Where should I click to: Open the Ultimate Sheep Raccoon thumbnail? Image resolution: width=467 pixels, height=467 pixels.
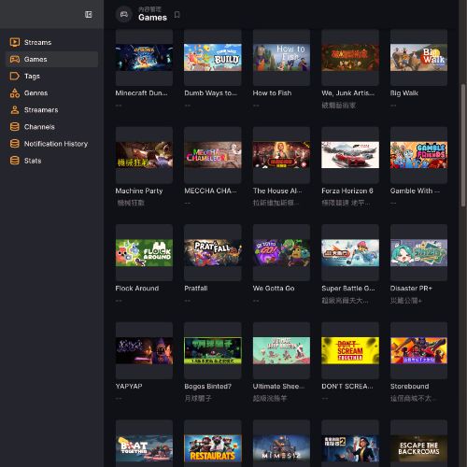[x=281, y=350]
